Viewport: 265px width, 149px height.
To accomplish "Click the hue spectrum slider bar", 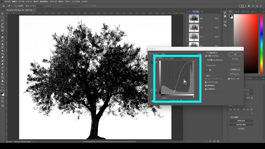I will point(261,44).
